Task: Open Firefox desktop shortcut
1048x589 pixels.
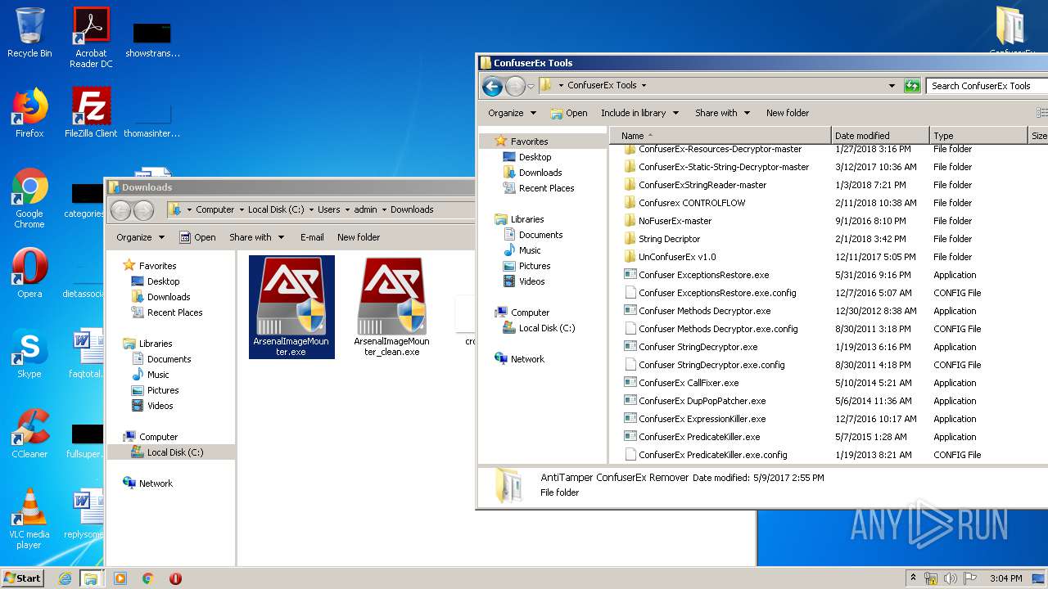Action: [29, 113]
